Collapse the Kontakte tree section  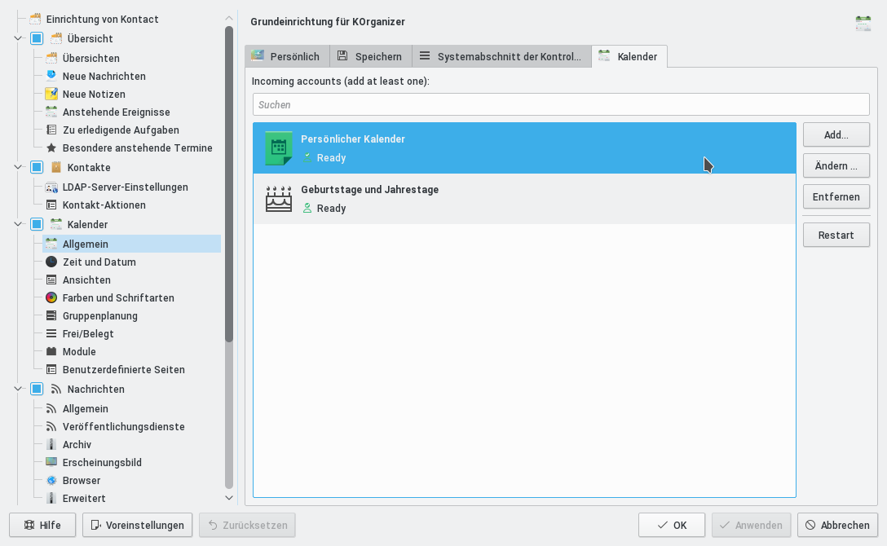coord(18,167)
